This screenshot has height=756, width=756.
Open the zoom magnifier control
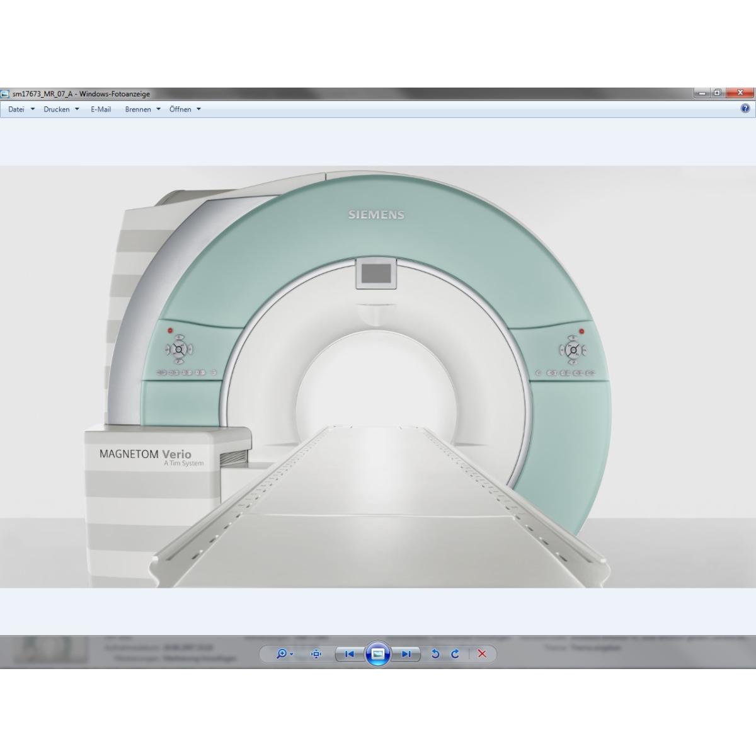[x=285, y=654]
